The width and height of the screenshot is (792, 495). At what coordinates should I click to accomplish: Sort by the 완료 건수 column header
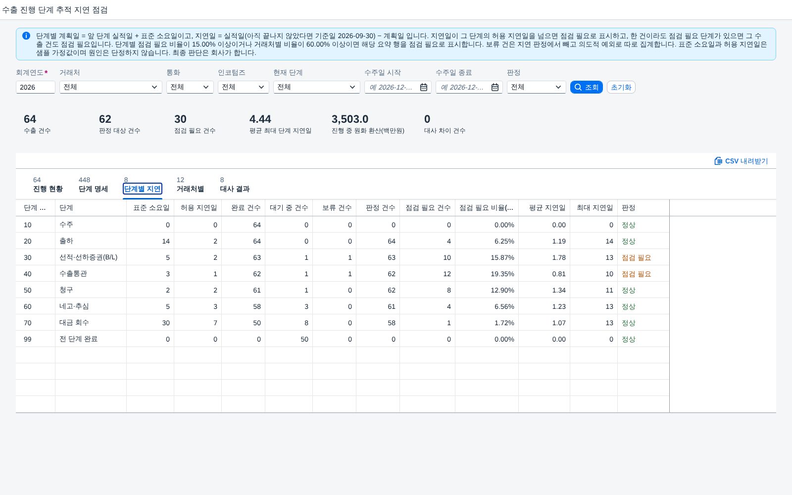click(x=244, y=208)
